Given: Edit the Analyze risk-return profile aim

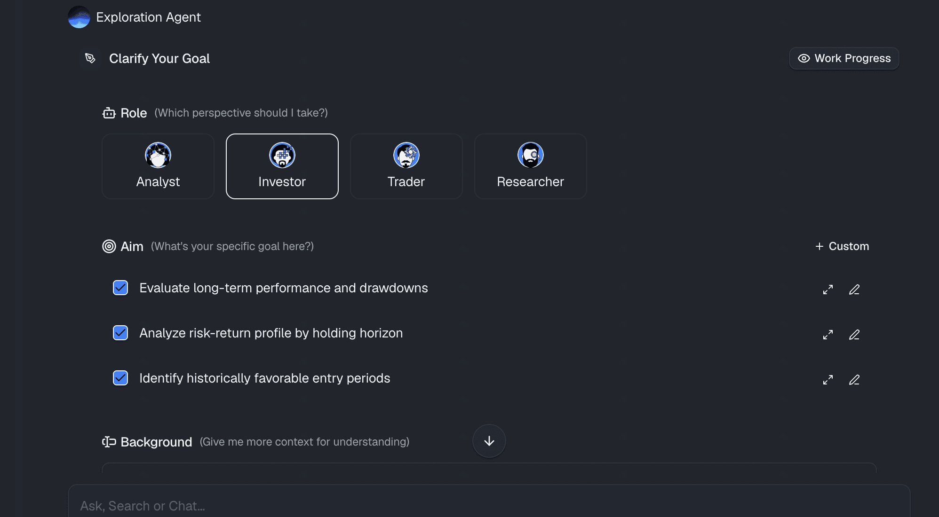Looking at the screenshot, I should [x=854, y=335].
